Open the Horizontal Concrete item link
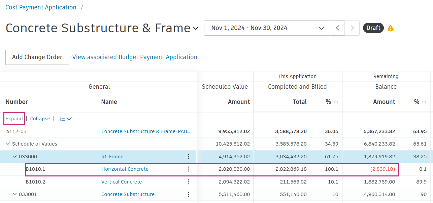 125,169
